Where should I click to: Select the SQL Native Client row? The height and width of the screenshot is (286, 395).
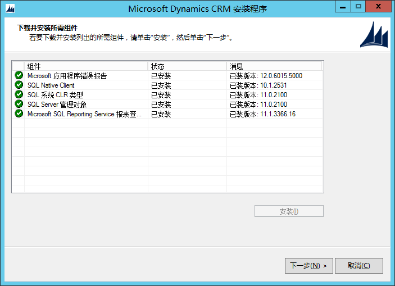coord(167,85)
